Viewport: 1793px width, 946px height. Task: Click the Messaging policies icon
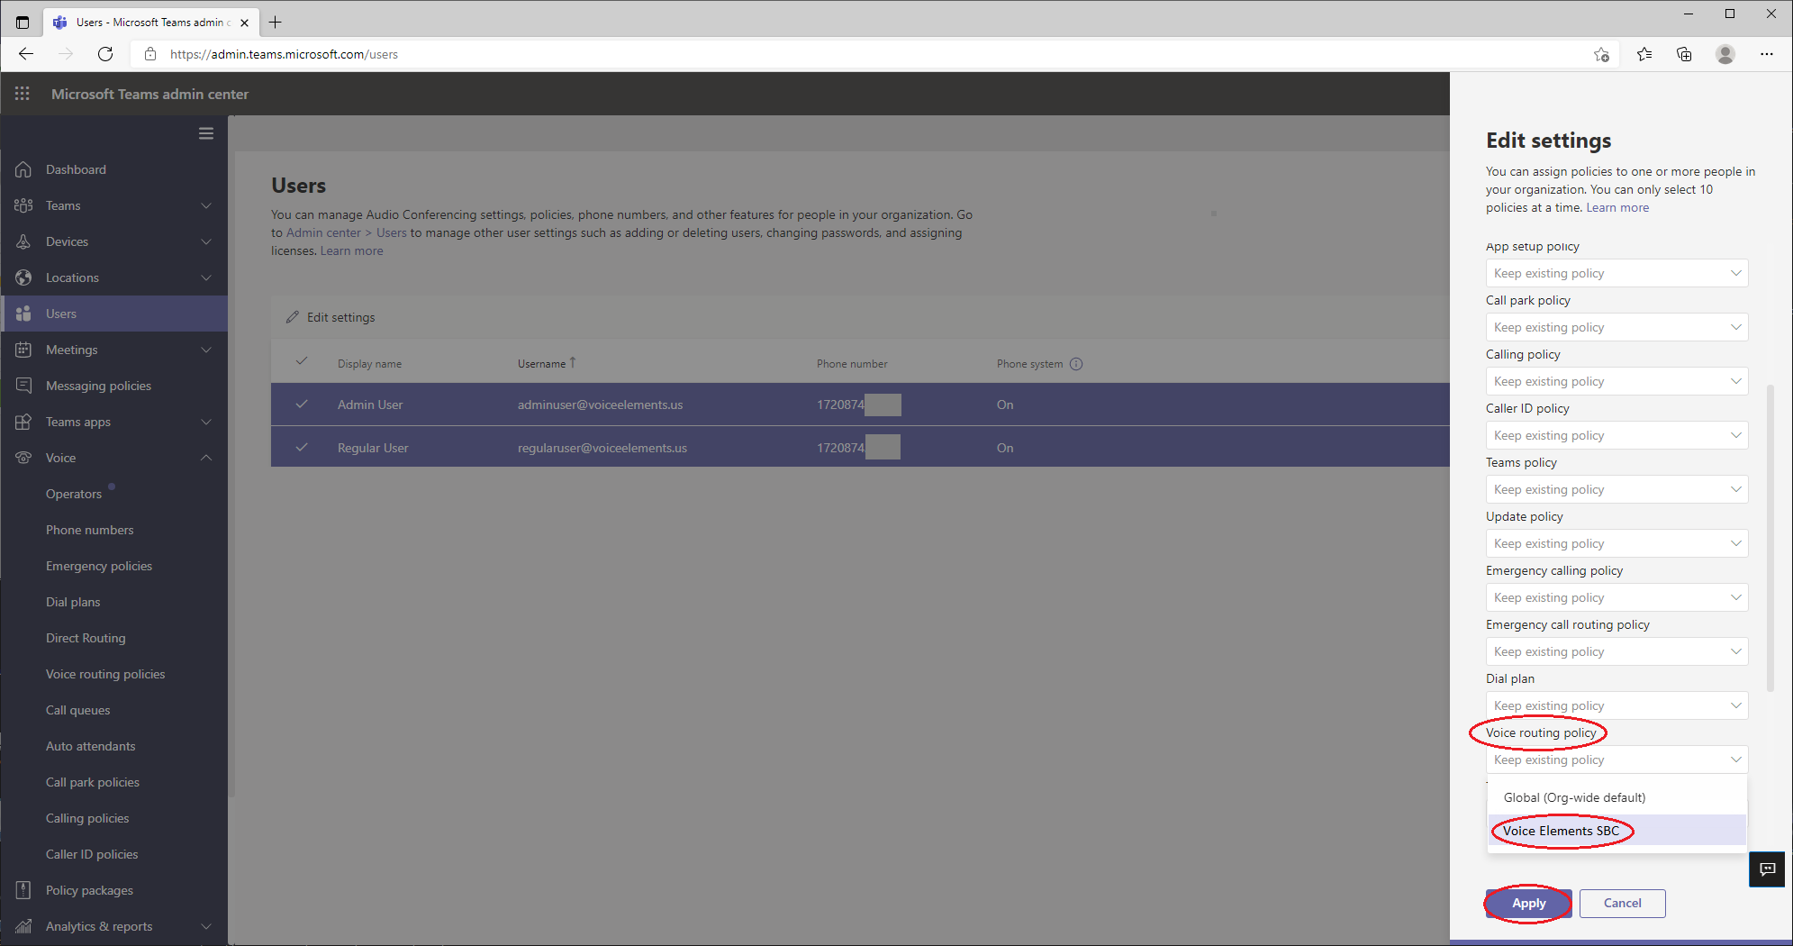pos(23,386)
